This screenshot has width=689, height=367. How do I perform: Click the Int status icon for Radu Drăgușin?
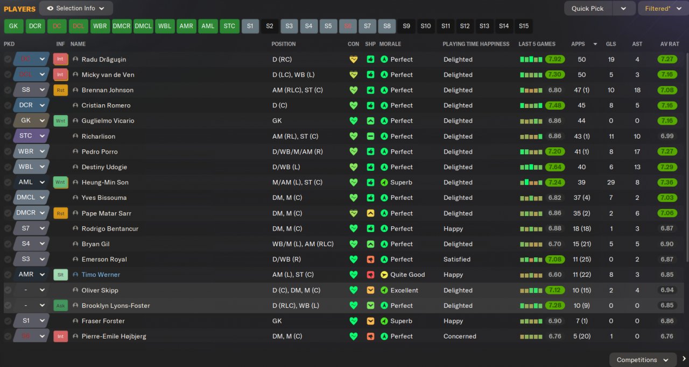[60, 59]
